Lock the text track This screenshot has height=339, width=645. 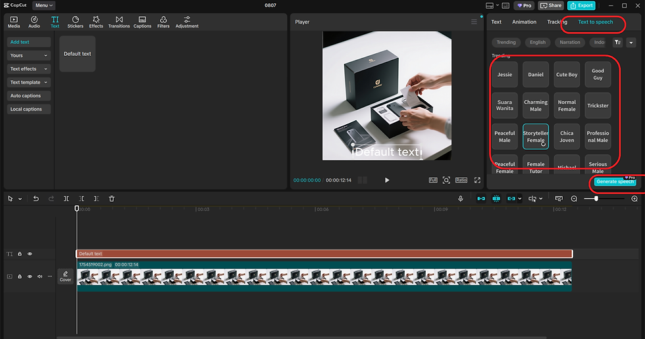tap(19, 254)
